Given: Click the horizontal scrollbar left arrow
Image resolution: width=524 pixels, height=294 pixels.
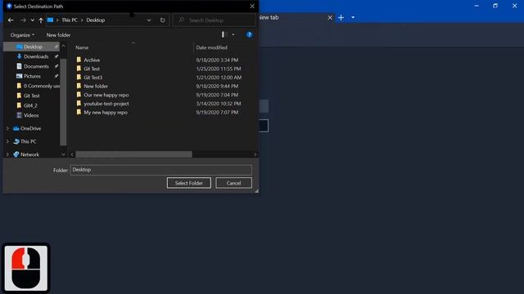Looking at the screenshot, I should click(72, 154).
